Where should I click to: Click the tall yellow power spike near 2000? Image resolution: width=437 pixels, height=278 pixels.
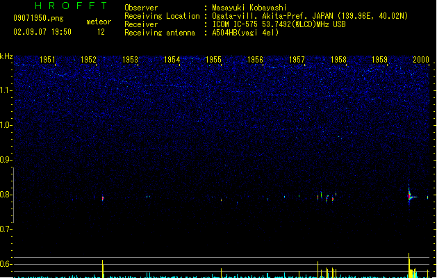409,265
